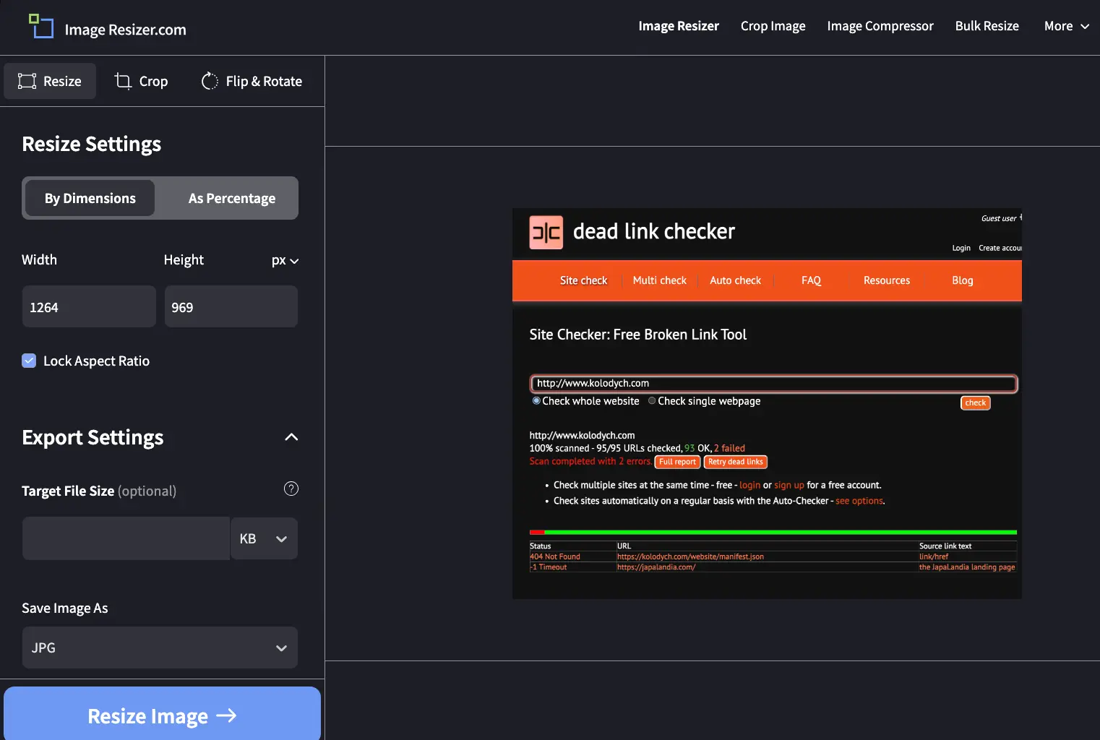Click the Image Resizer.com logo icon
This screenshot has width=1100, height=740.
pyautogui.click(x=41, y=26)
